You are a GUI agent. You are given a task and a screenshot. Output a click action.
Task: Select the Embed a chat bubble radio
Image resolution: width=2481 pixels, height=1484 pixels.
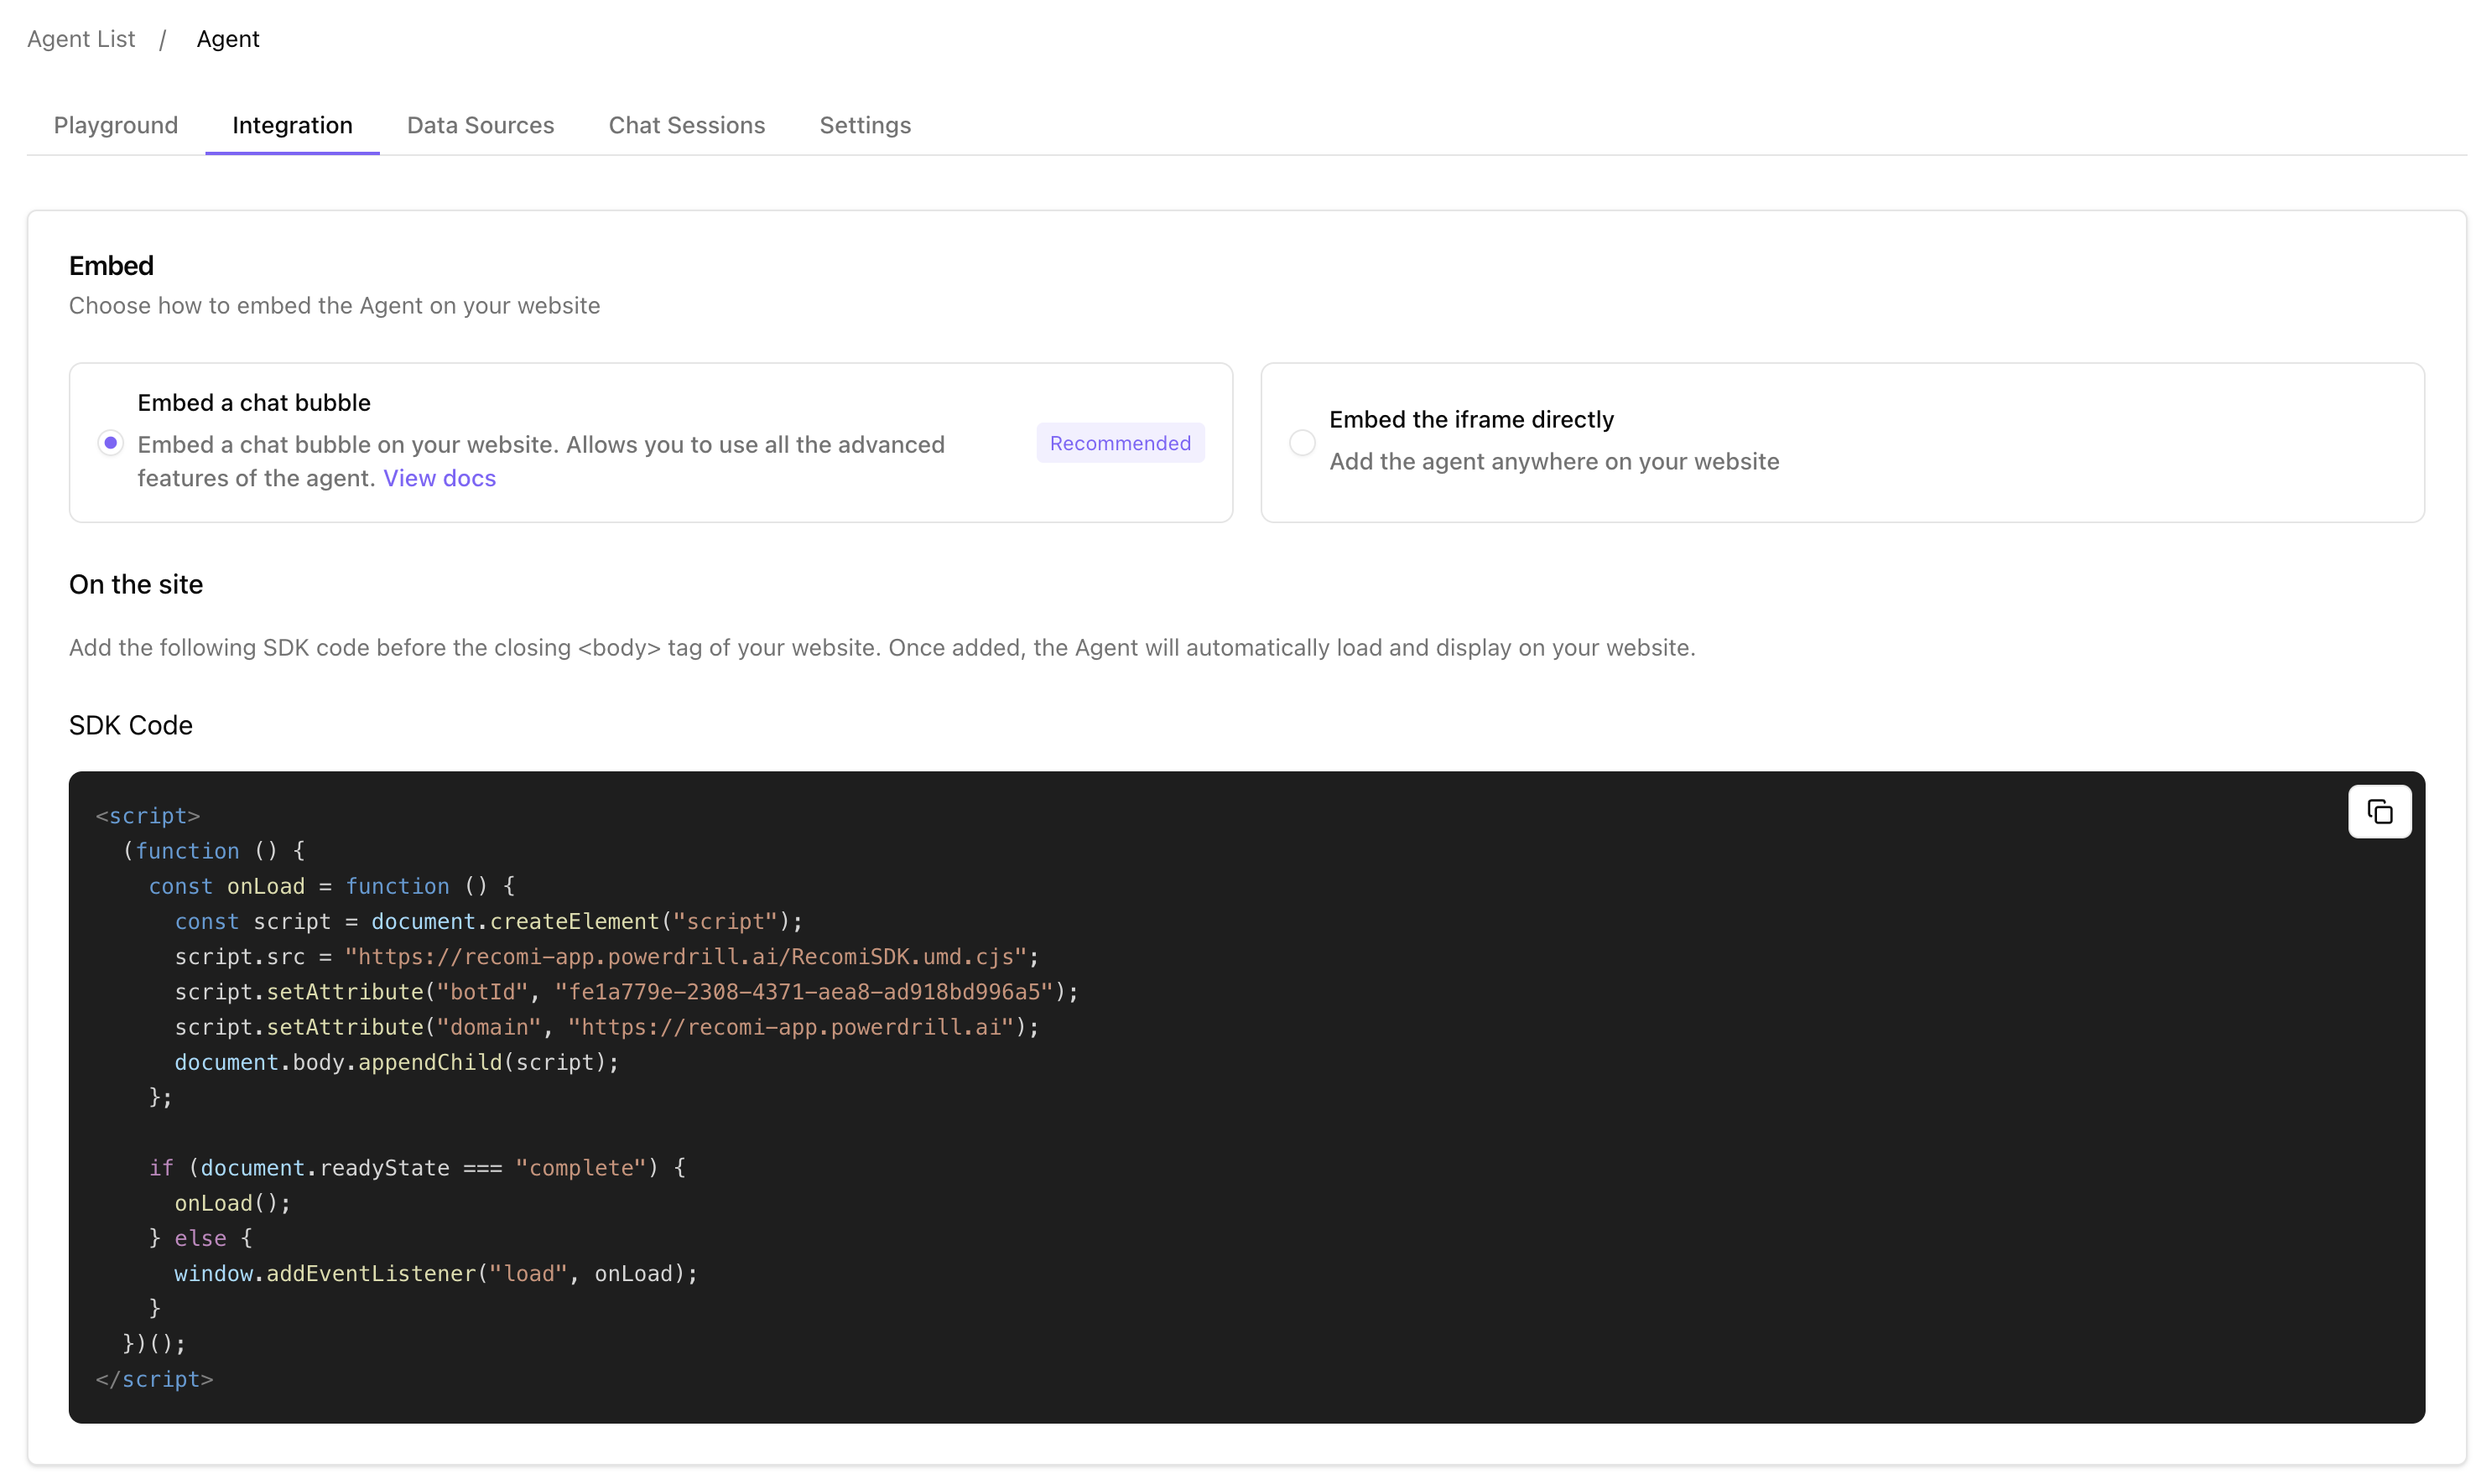point(111,443)
